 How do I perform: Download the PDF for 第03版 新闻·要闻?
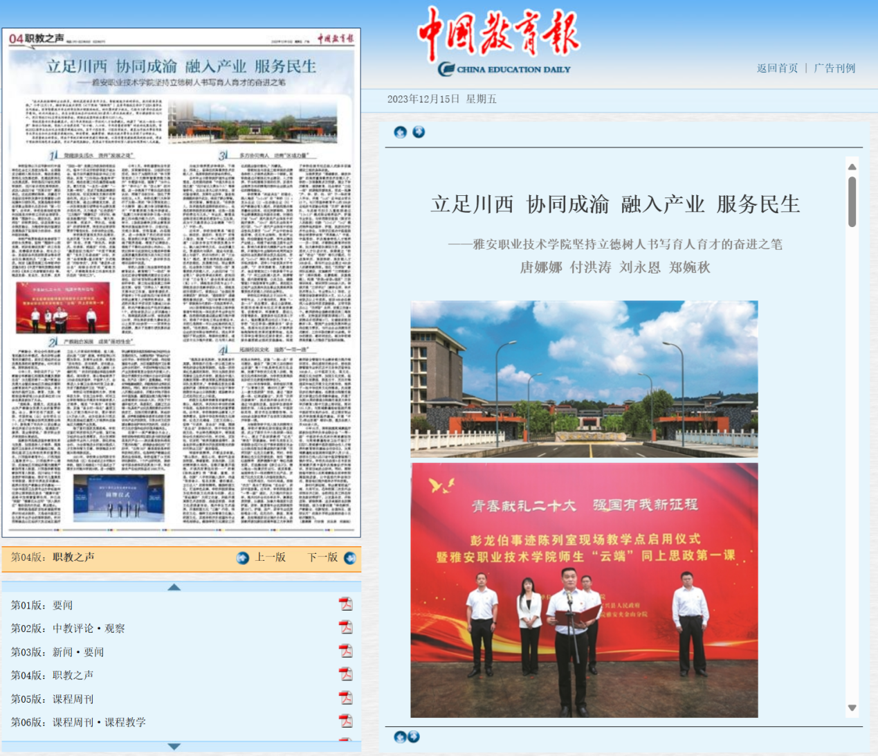pyautogui.click(x=345, y=651)
